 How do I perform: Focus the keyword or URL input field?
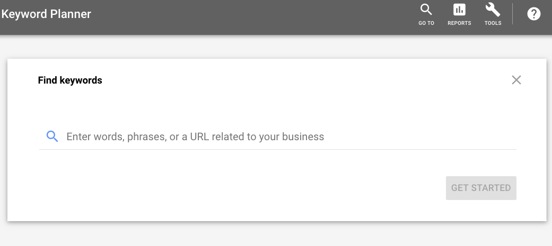pyautogui.click(x=286, y=136)
